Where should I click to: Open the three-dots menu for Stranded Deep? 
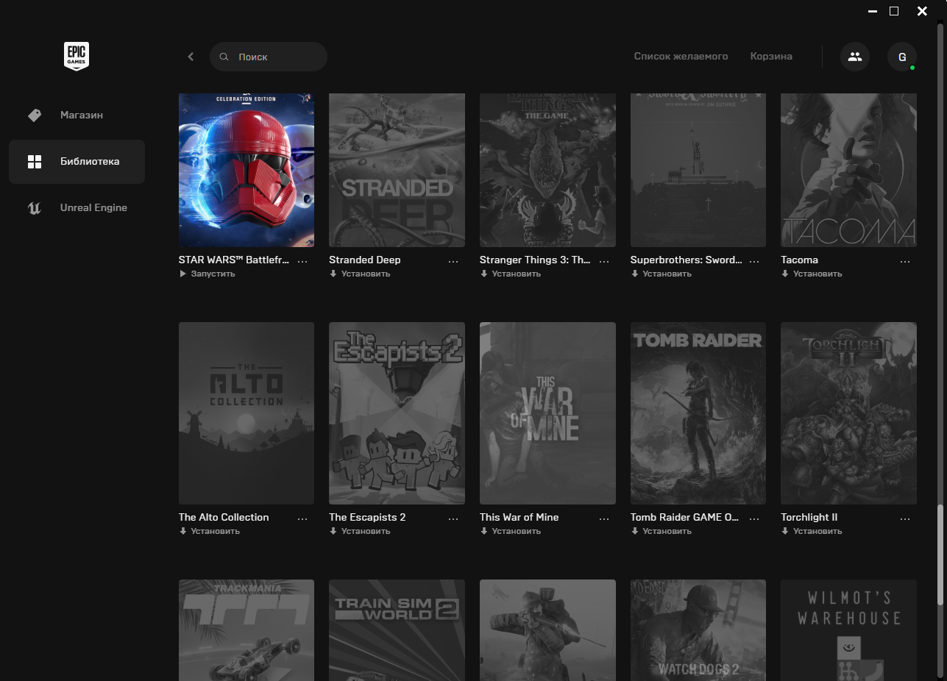coord(453,261)
